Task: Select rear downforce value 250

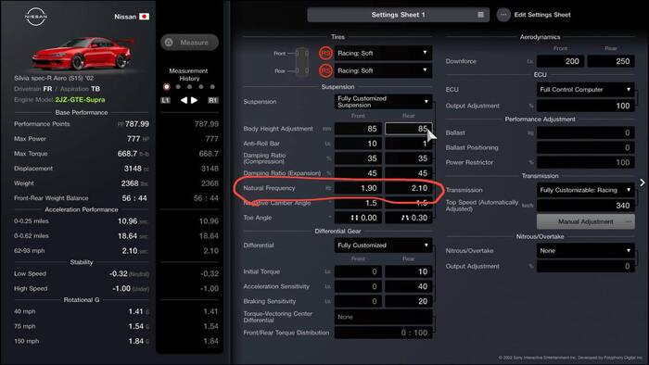Action: (x=611, y=61)
